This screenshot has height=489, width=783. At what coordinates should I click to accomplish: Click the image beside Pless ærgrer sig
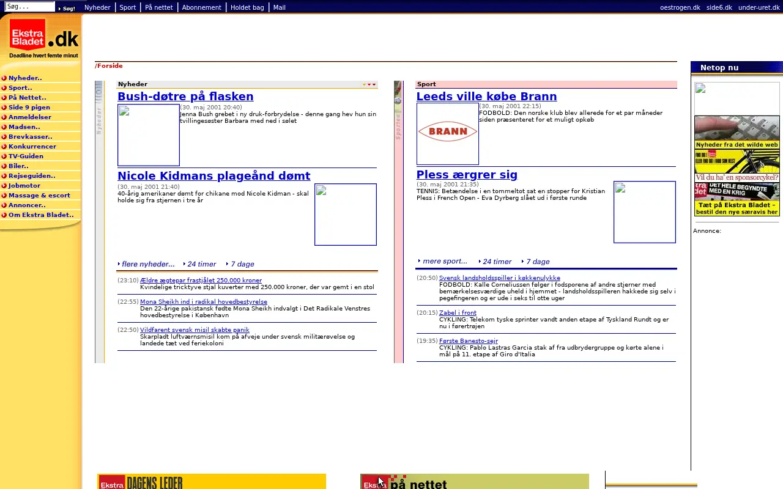click(x=645, y=212)
